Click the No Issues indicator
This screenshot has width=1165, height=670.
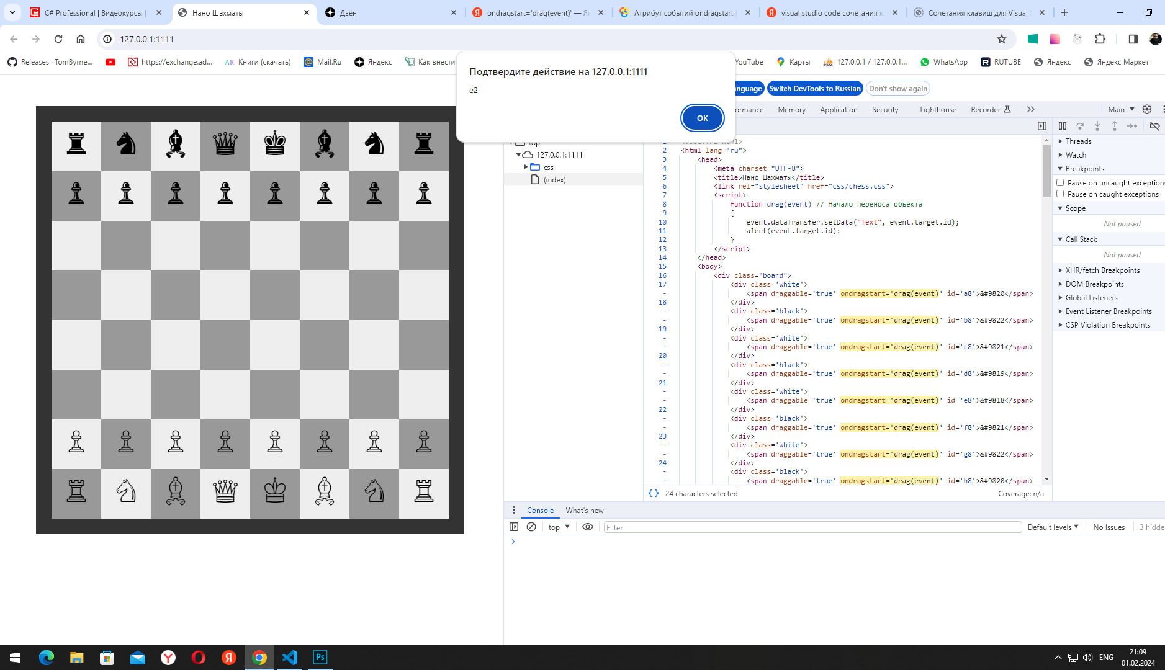1109,527
